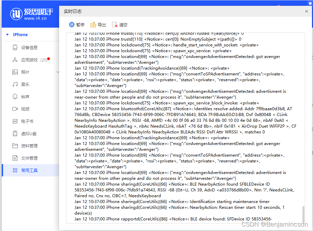Click the trustd NonEmptySubject log line
This screenshot has width=313, height=231.
tap(158, 39)
